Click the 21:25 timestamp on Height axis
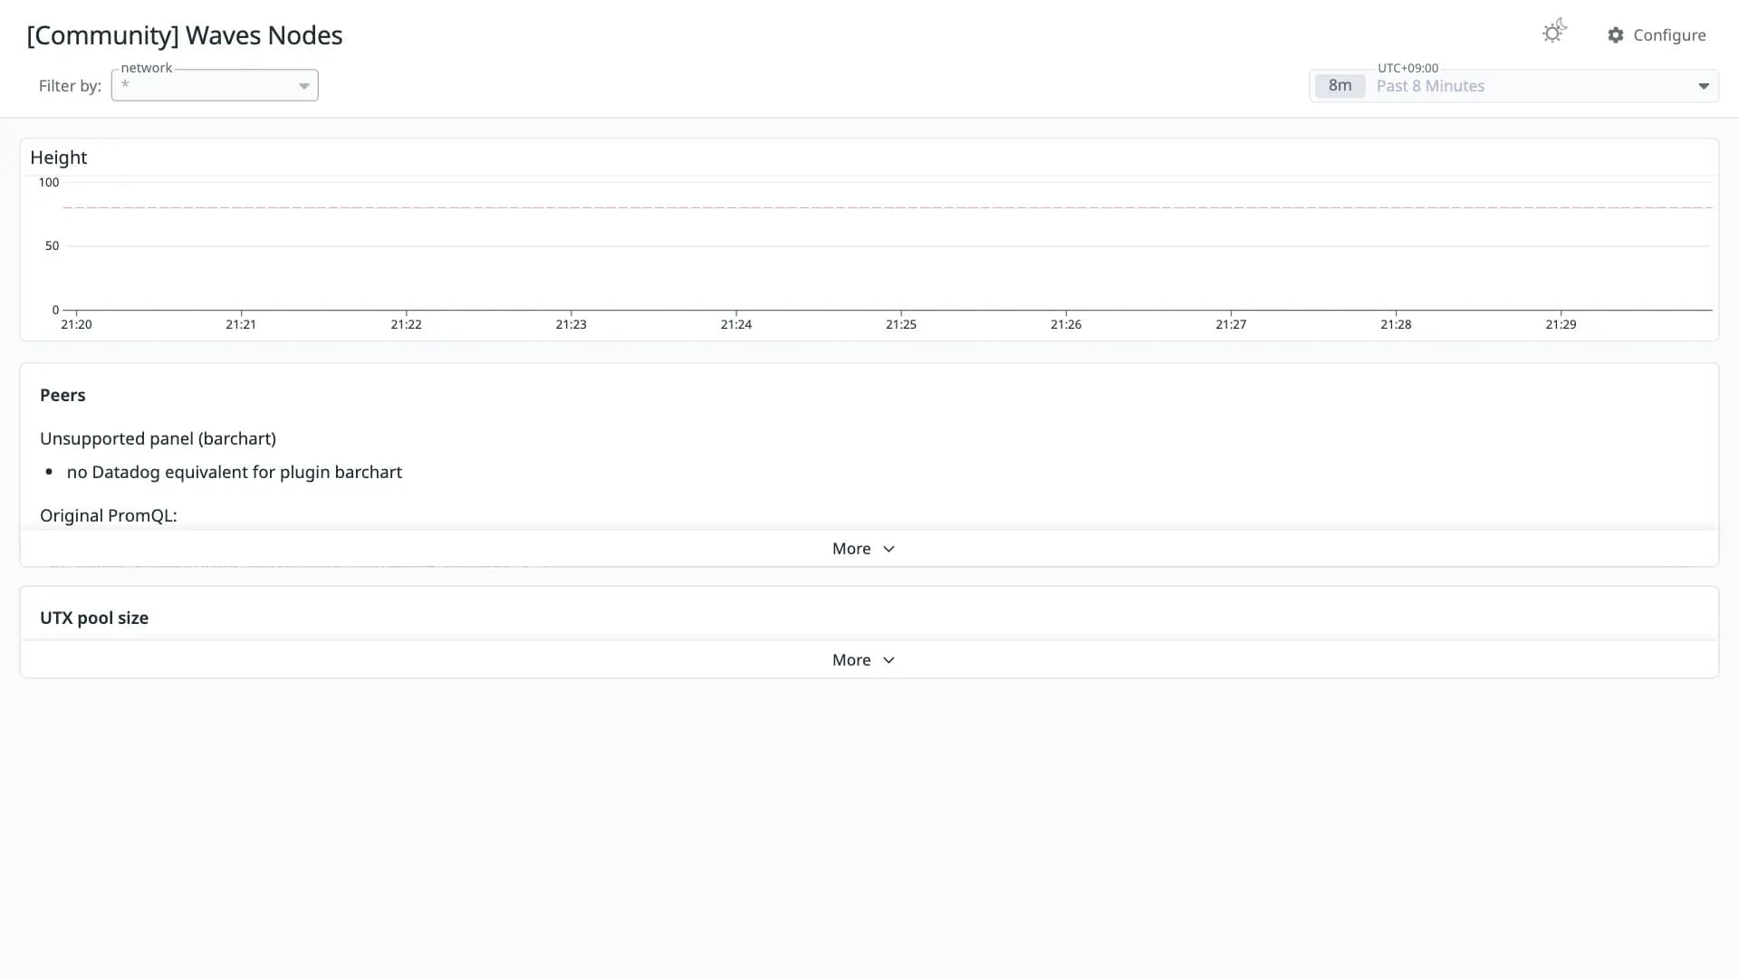1739x978 pixels. 901,324
